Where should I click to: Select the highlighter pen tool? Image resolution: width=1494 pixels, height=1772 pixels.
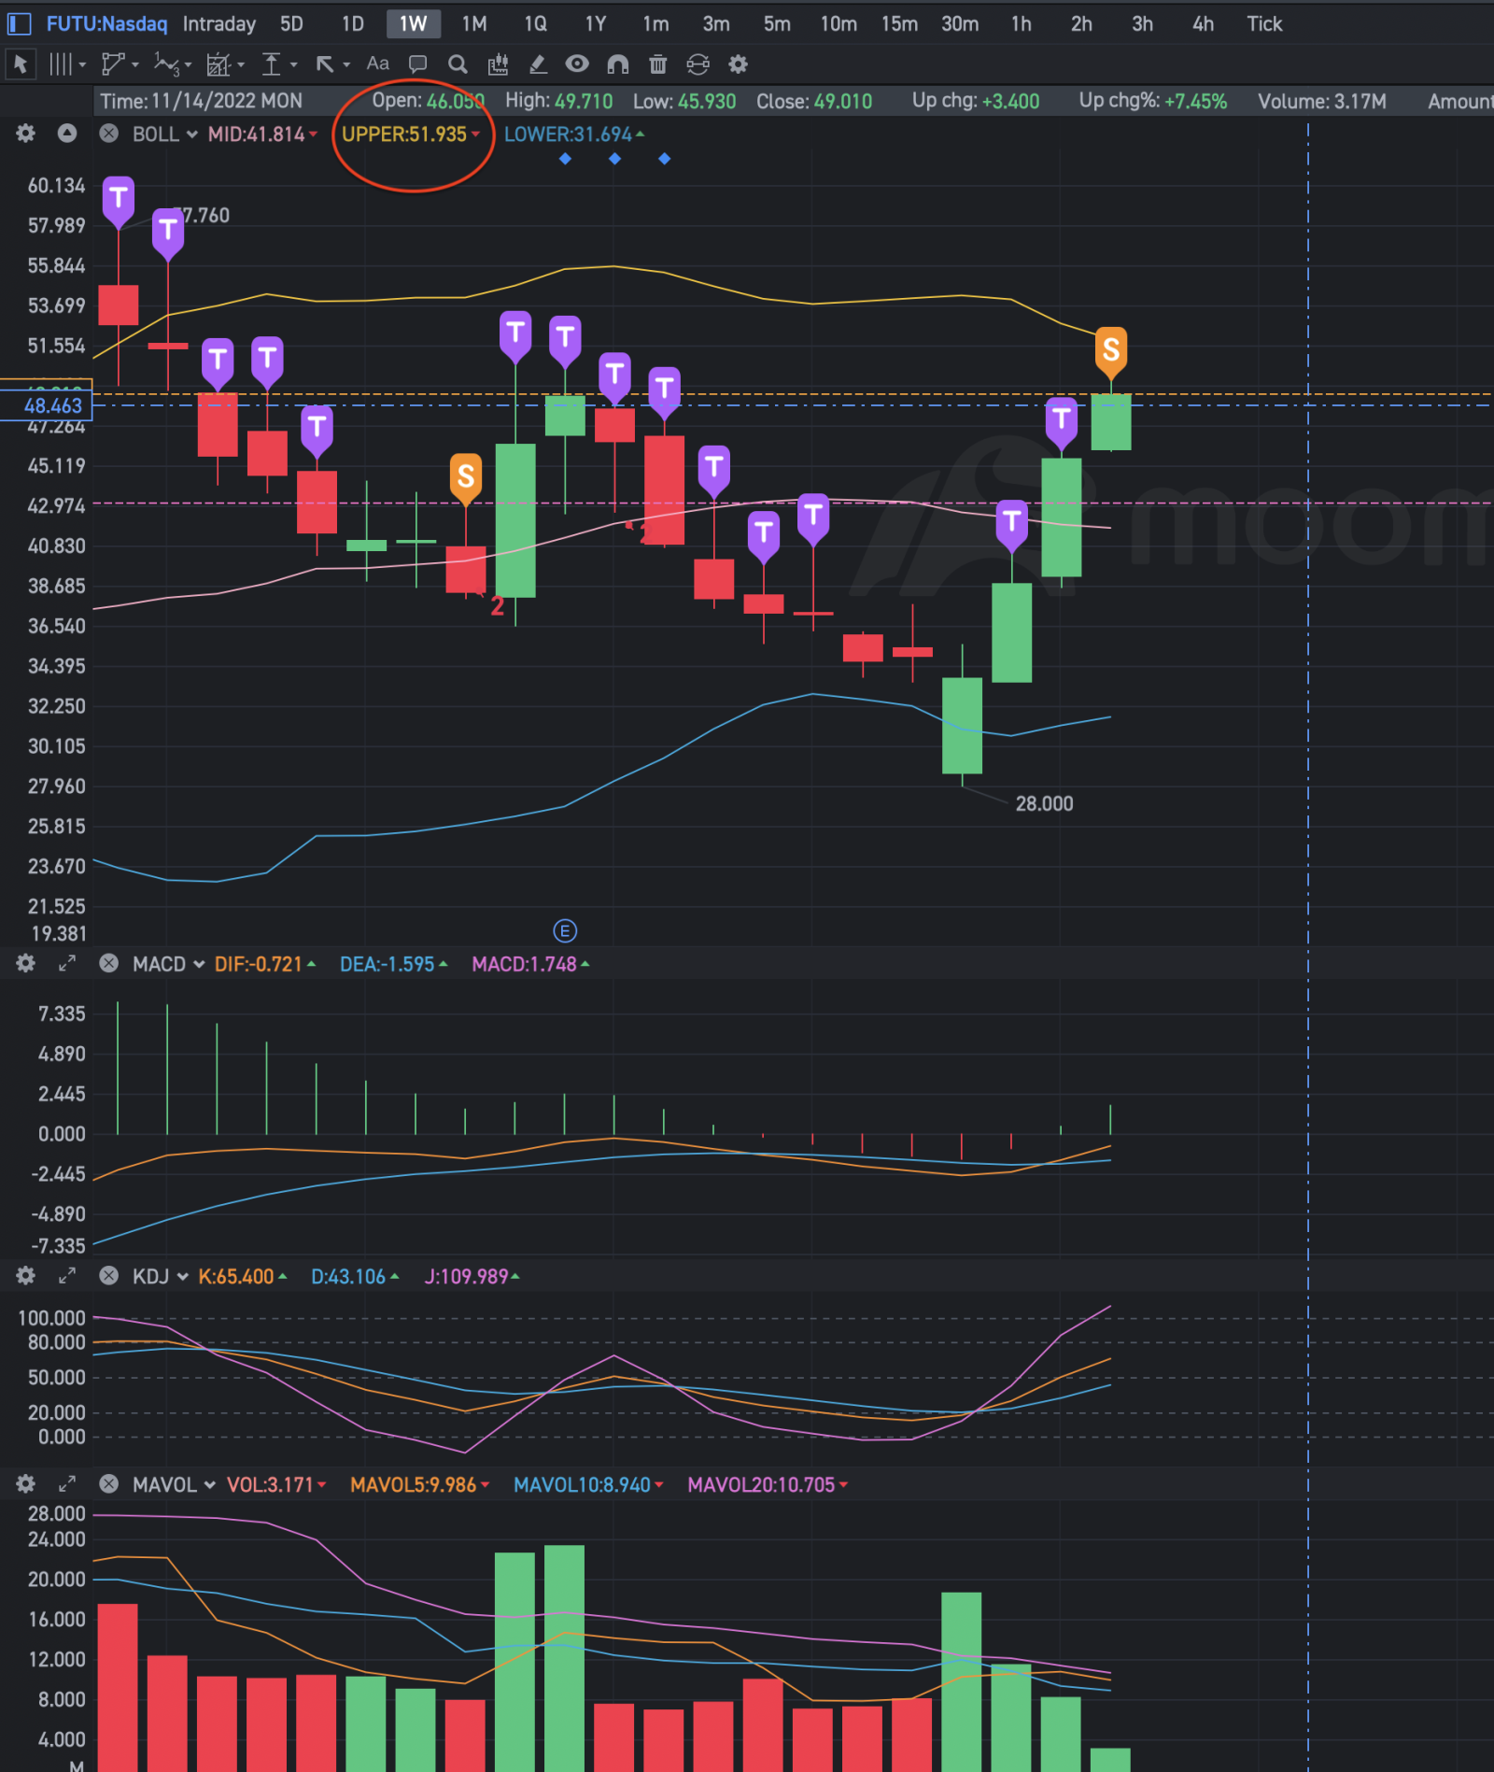538,64
